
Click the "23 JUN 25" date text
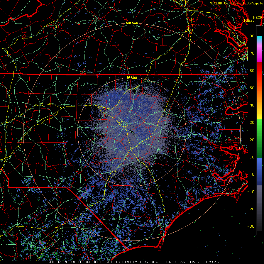(x=191, y=262)
